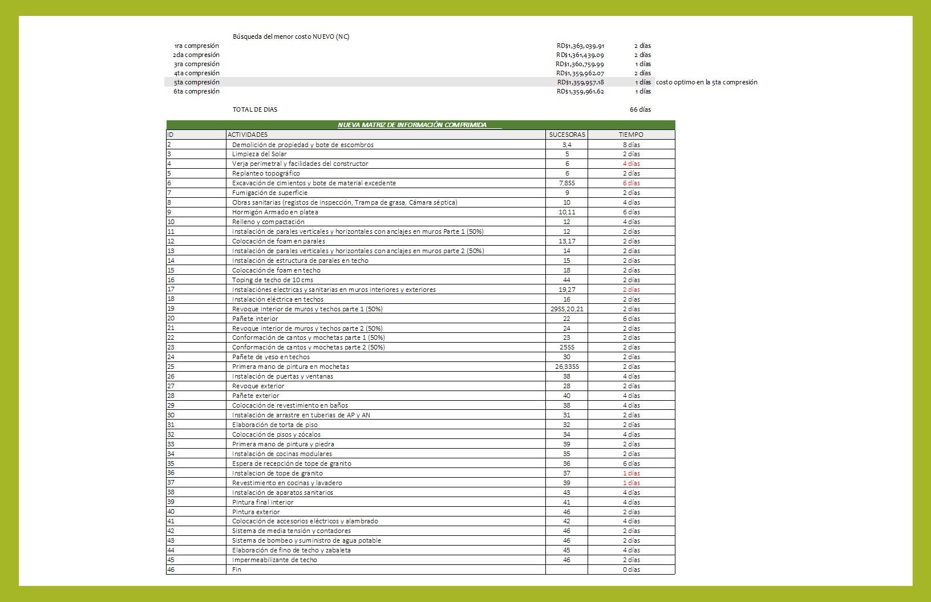Select 'Colocación de revestimiento en baños' cell
931x602 pixels.
[x=386, y=405]
